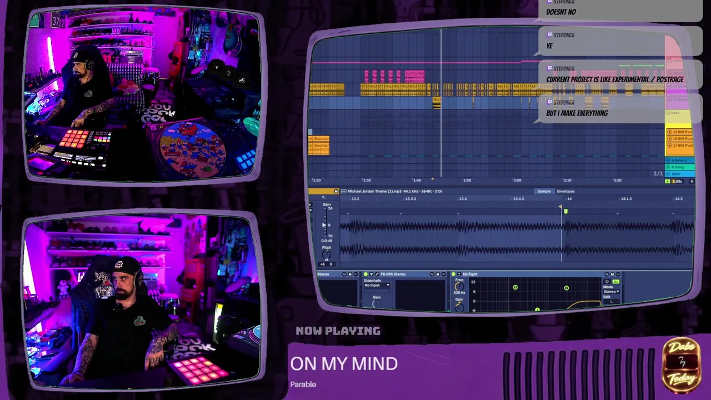Select the 15 808 Pure track name

pos(683,132)
